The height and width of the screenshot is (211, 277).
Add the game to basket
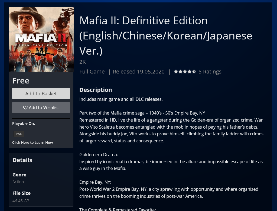[x=41, y=93]
